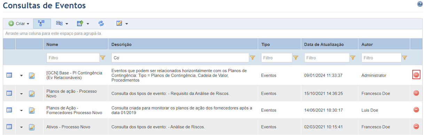Screen dimensions: 426x135
Task: Sort by the Autor column header
Action: pyautogui.click(x=367, y=45)
